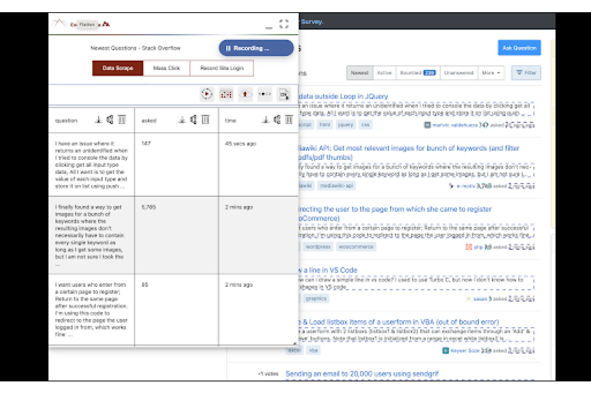The height and width of the screenshot is (394, 591).
Task: Click the woocommerce tag
Action: (356, 247)
